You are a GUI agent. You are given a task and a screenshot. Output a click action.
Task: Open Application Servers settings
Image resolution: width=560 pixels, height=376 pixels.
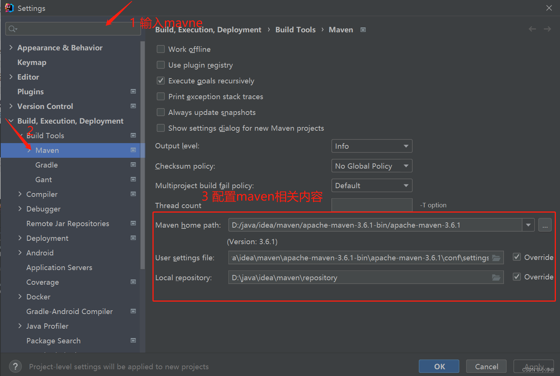tap(59, 267)
